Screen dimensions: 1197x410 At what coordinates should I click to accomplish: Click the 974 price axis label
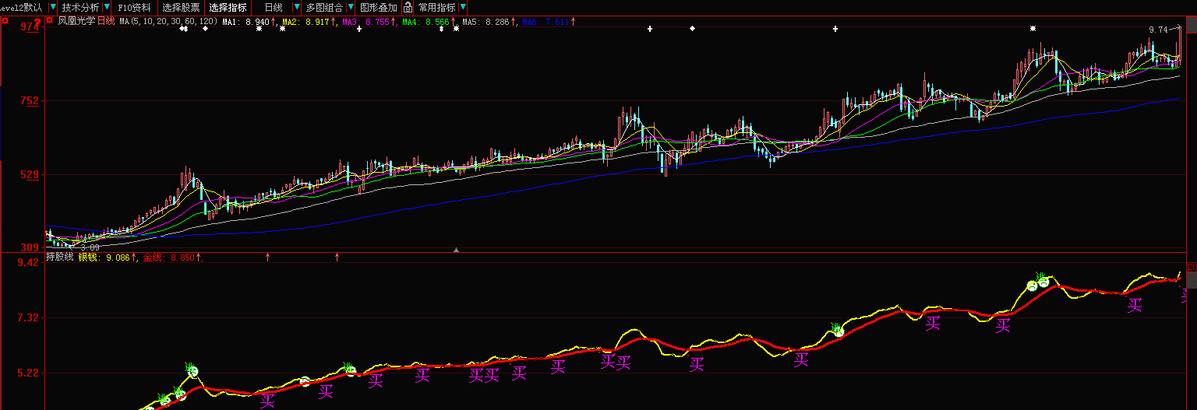click(x=30, y=27)
